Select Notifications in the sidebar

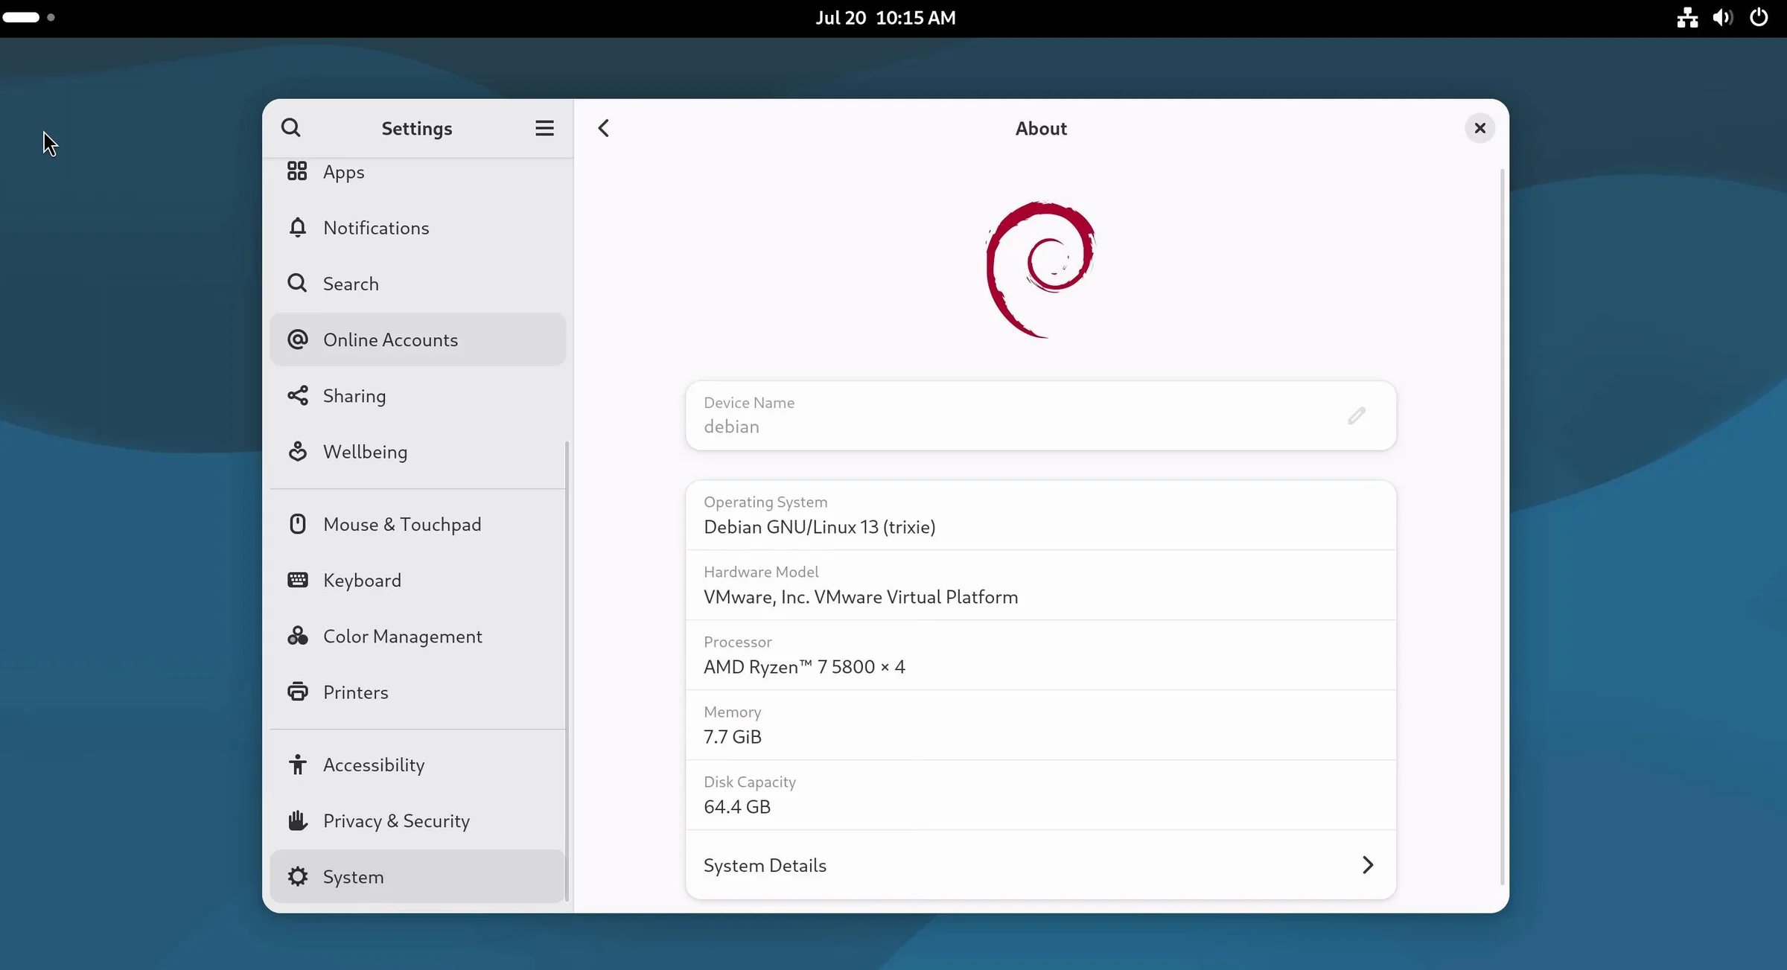pyautogui.click(x=418, y=228)
